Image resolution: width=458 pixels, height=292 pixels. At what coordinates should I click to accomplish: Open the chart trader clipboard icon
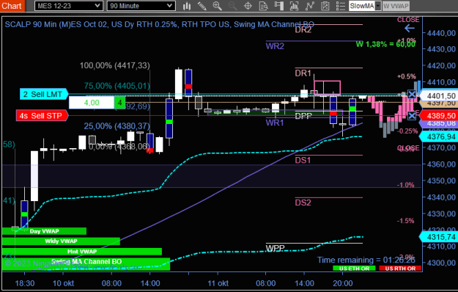pyautogui.click(x=325, y=6)
